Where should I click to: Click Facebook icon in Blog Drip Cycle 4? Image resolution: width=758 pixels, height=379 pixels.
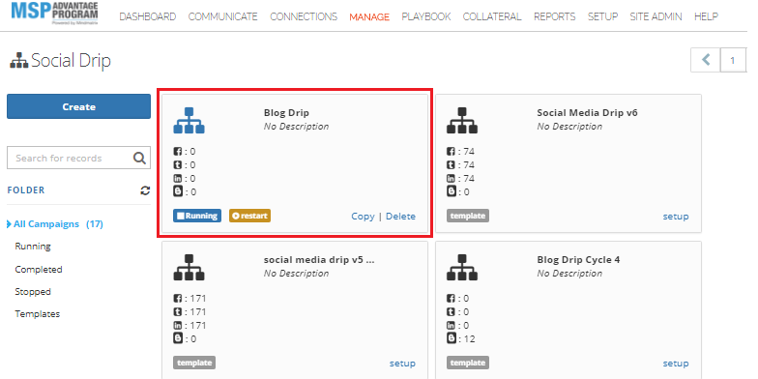(x=451, y=299)
